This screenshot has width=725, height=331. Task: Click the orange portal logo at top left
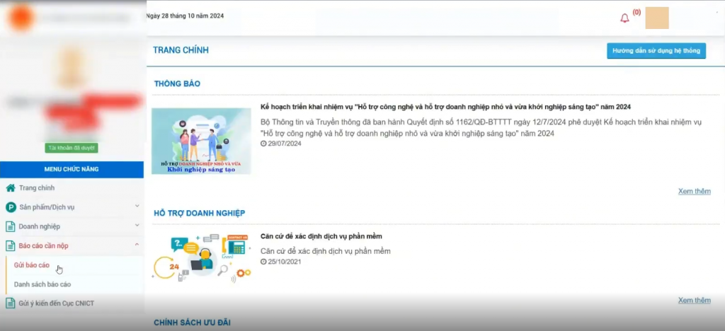tap(21, 17)
